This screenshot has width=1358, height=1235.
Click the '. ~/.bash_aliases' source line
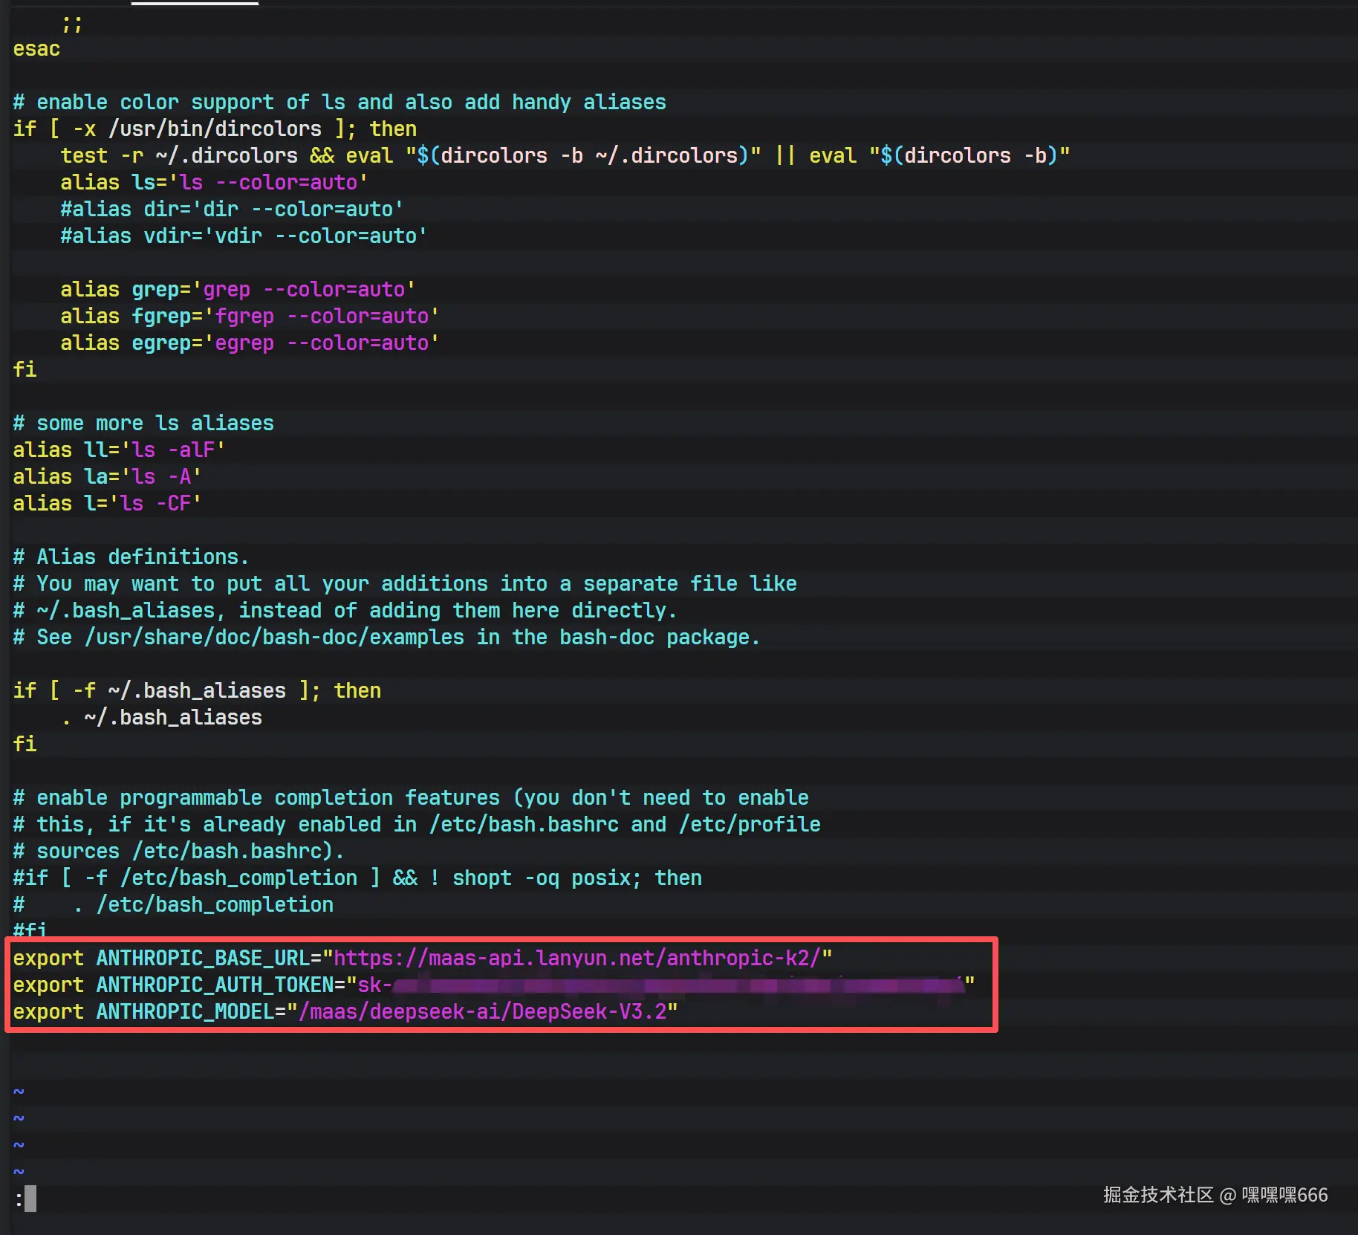click(161, 718)
